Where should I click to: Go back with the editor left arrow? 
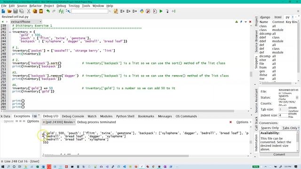2,22
